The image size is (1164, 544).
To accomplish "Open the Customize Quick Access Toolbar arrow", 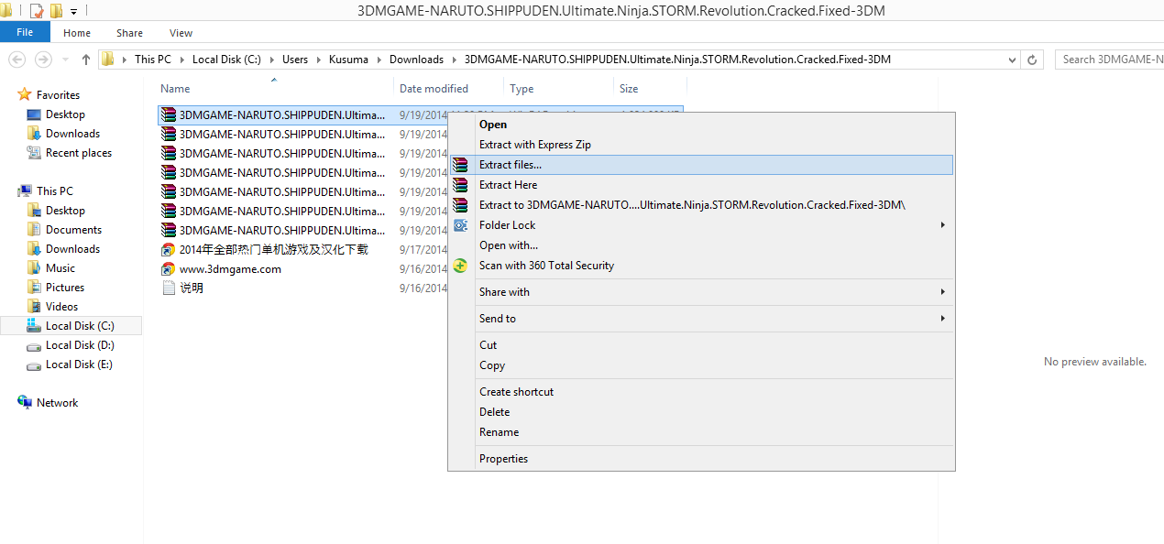I will pyautogui.click(x=73, y=12).
